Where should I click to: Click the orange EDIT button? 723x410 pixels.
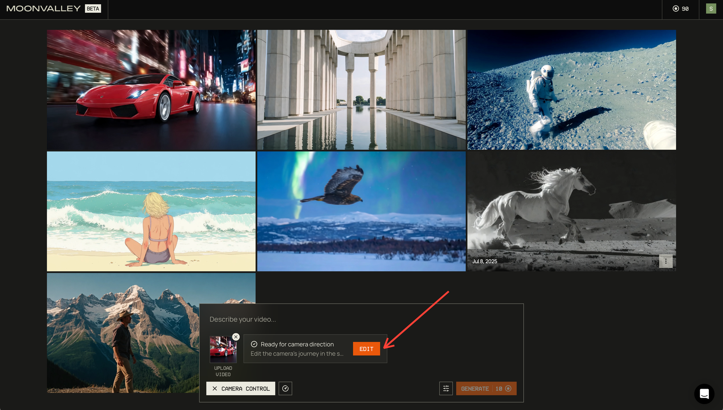point(366,349)
